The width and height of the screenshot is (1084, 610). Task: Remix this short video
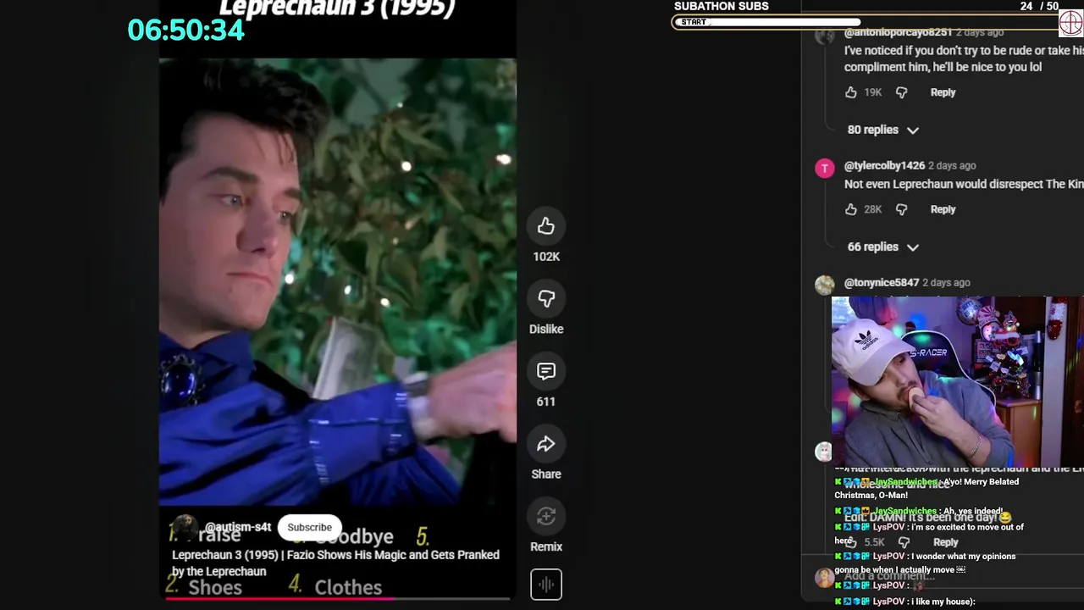coord(546,517)
